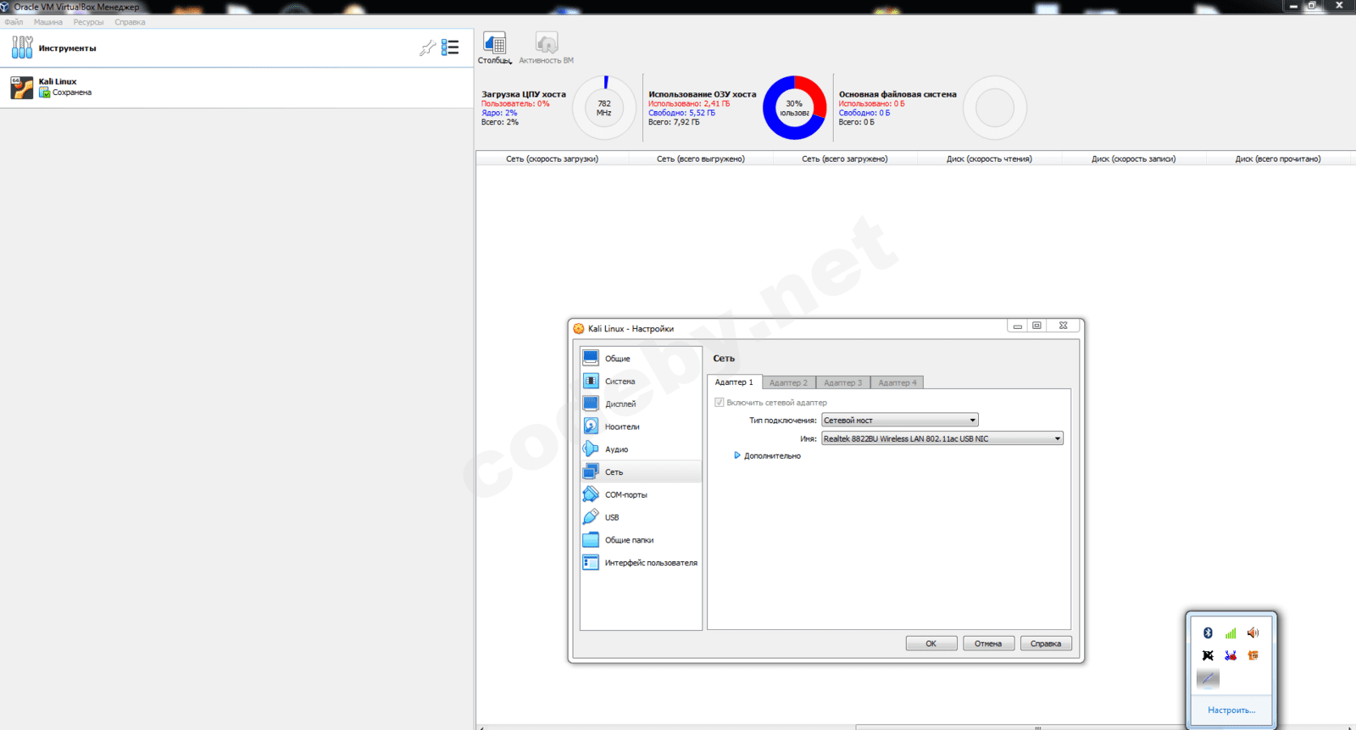Click the Сеть (всего выгружено) column header
This screenshot has height=730, width=1356.
coord(700,159)
